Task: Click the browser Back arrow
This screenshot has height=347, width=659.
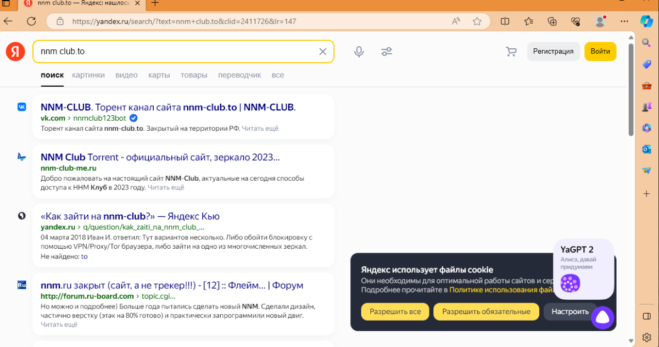Action: pos(8,21)
